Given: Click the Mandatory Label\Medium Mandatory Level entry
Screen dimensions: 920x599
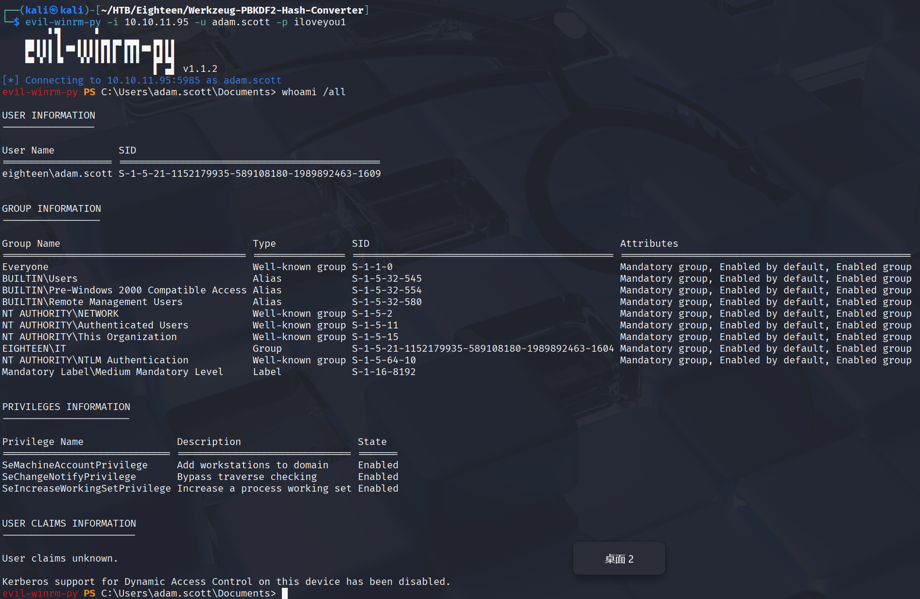Looking at the screenshot, I should (113, 372).
